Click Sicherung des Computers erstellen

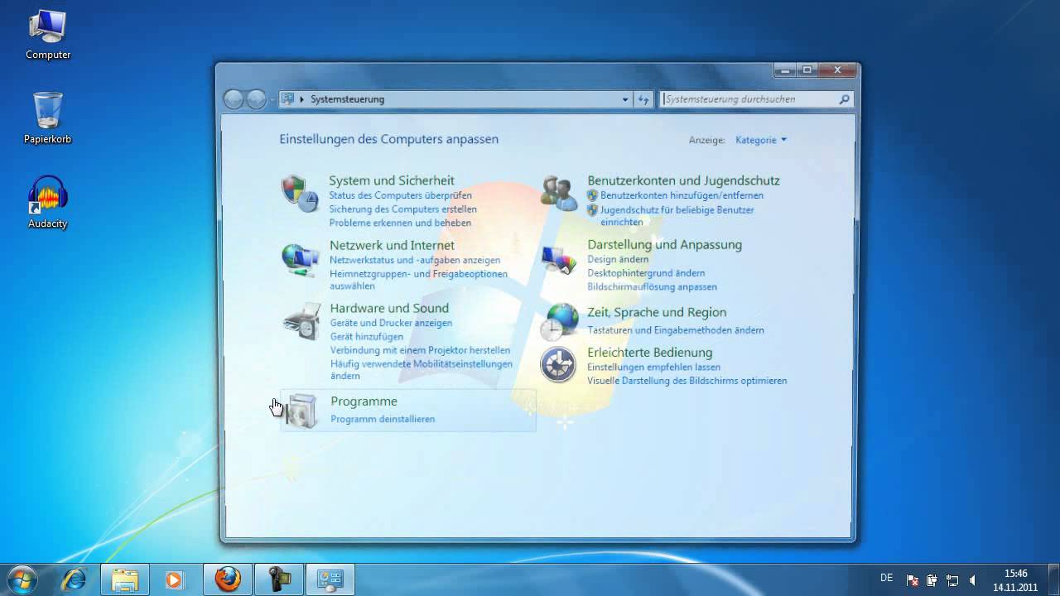(x=402, y=209)
